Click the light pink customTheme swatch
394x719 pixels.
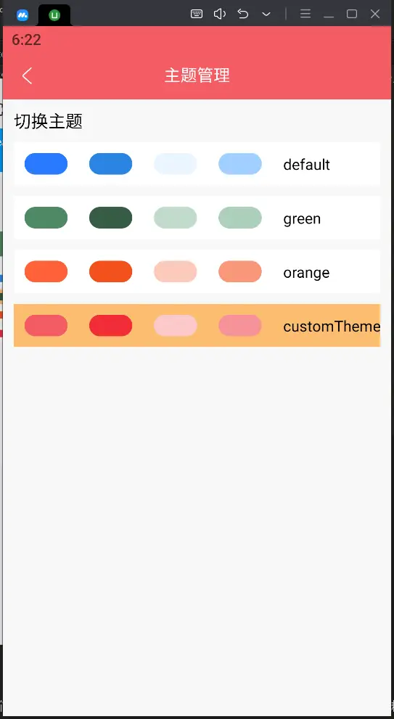click(175, 326)
